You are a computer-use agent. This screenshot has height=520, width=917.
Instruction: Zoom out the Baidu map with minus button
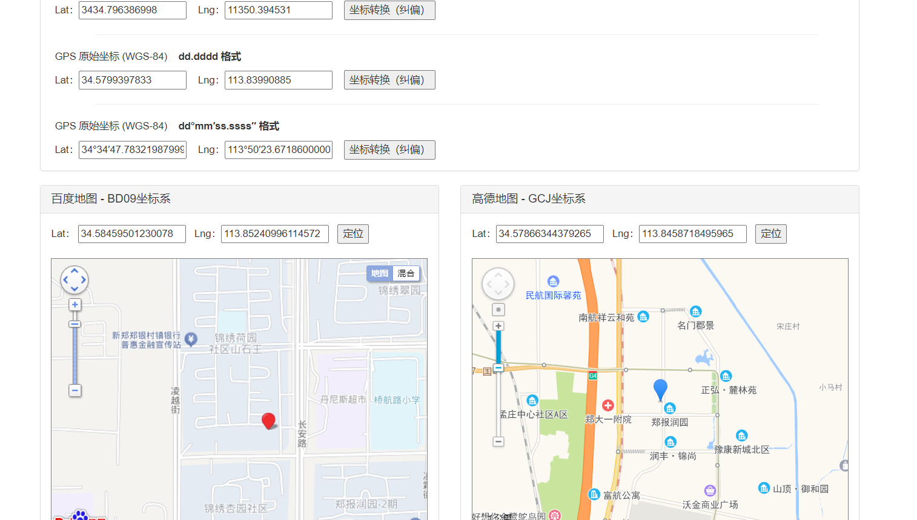[75, 391]
